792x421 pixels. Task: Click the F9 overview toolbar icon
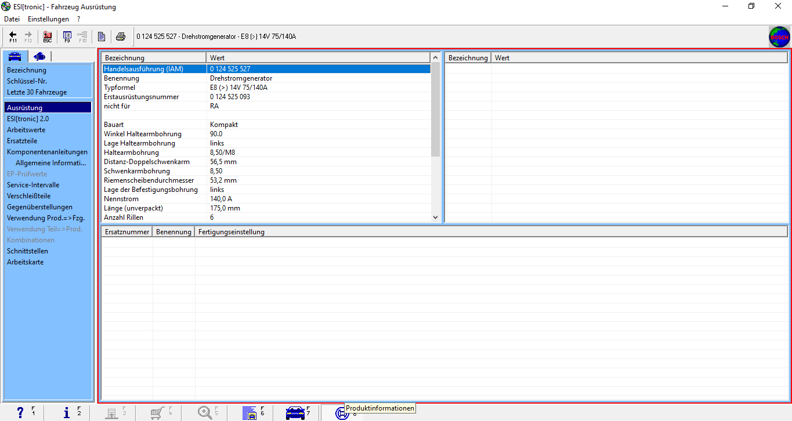[67, 37]
